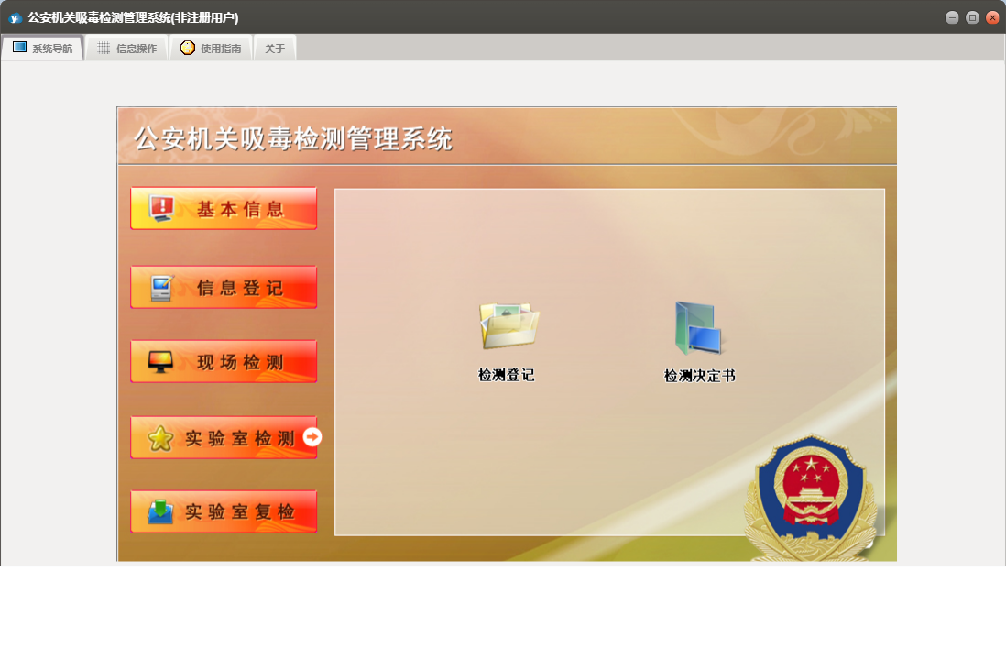Click the download arrow icon on 实验室复检
1006x659 pixels.
(160, 512)
